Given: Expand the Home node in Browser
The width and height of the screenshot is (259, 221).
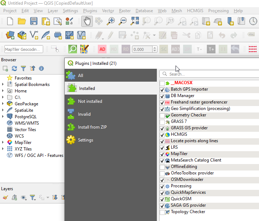Looking at the screenshot, I should tap(3, 91).
